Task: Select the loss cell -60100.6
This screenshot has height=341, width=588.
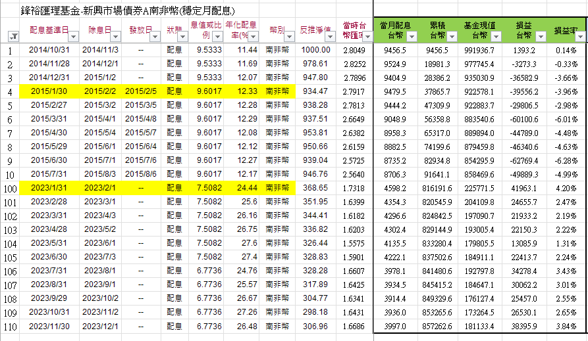Action: (524, 120)
